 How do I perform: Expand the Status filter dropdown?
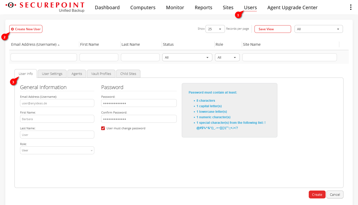click(x=187, y=57)
